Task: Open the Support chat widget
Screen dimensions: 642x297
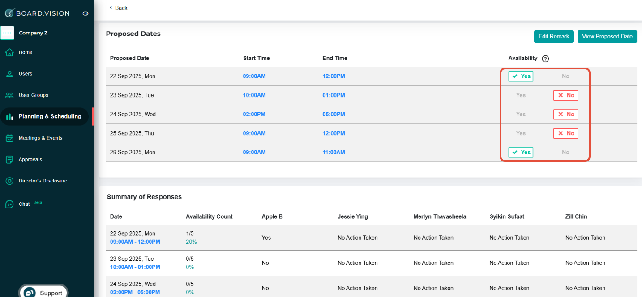Action: pos(43,293)
